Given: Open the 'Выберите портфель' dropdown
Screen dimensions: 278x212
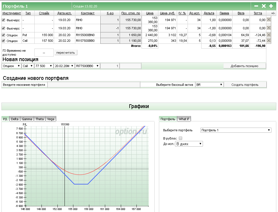Looking at the screenshot, I should click(x=236, y=130).
